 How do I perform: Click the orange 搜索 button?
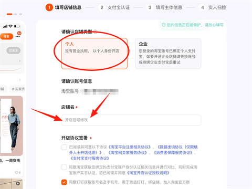(6, 36)
